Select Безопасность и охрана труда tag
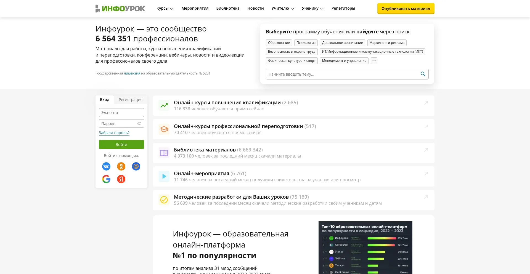 [291, 52]
